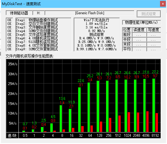This screenshot has height=144, width=167.
Task: Click the 4096 block size axis label
Action: [146, 136]
